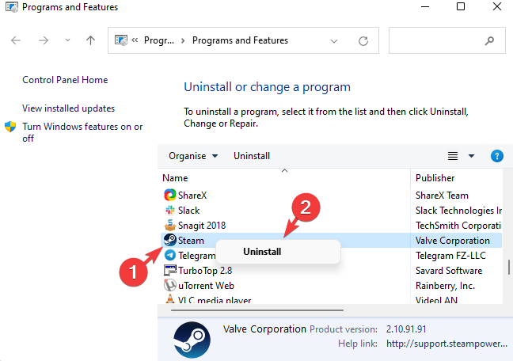Select the TurboTop 2.8 program name

coord(205,271)
